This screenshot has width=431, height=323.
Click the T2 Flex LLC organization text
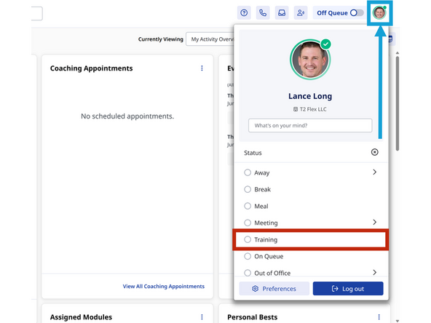[313, 109]
